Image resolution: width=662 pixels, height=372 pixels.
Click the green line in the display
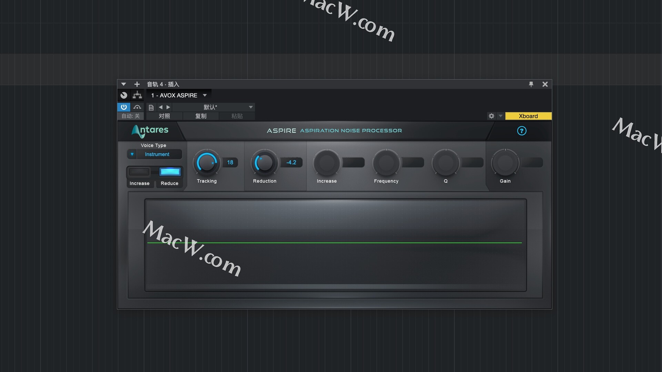pos(334,243)
